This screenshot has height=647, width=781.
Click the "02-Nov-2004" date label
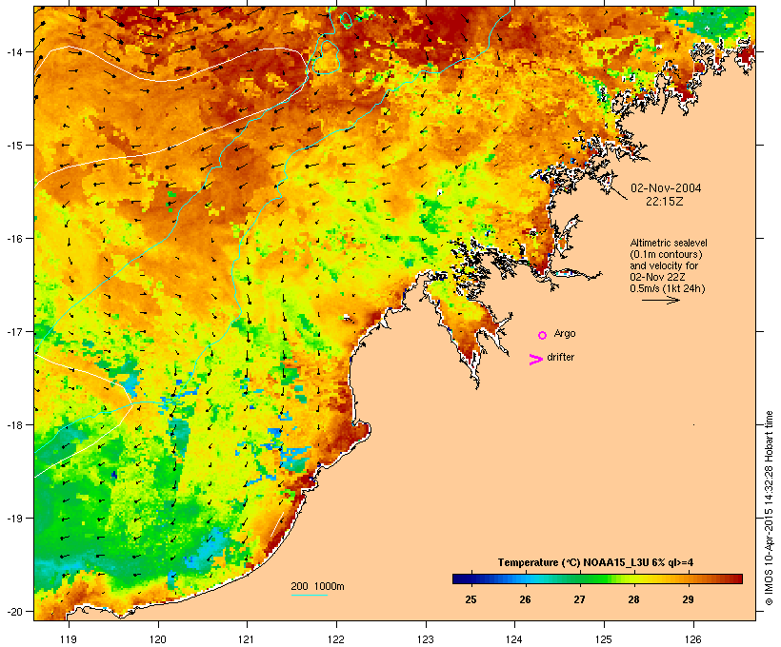(x=666, y=188)
